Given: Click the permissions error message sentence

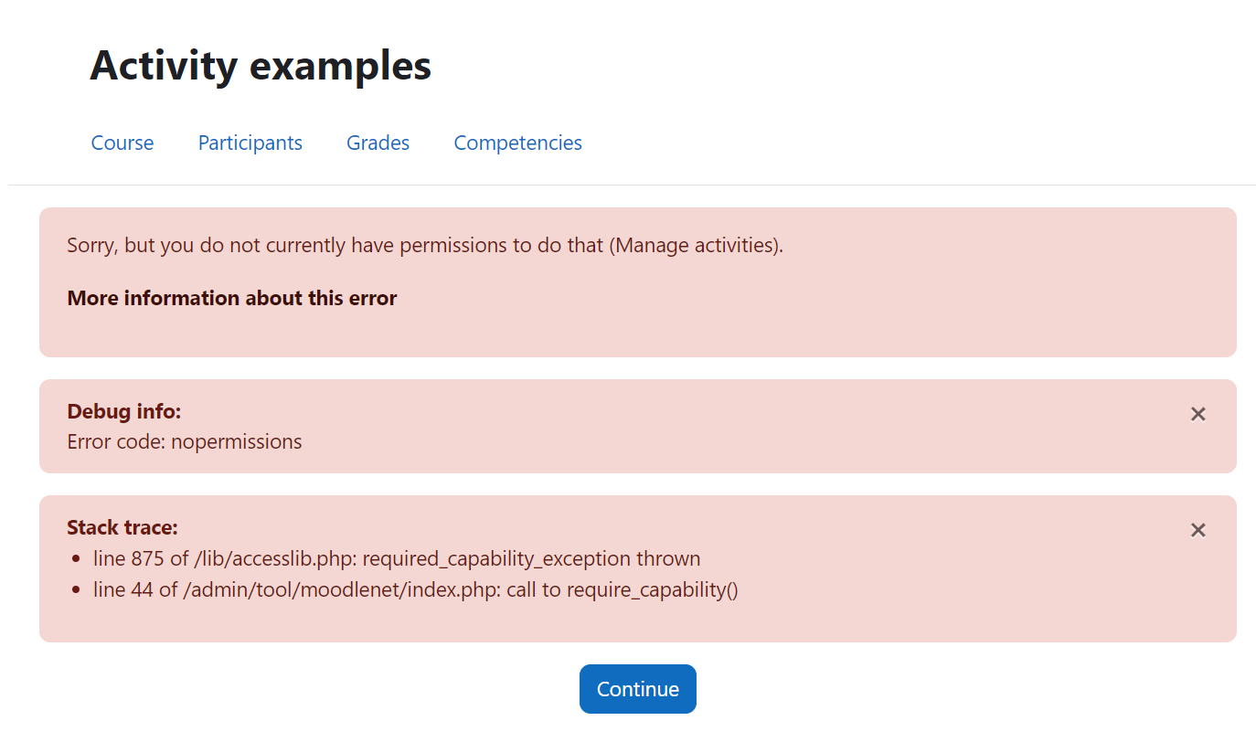Looking at the screenshot, I should pyautogui.click(x=425, y=246).
